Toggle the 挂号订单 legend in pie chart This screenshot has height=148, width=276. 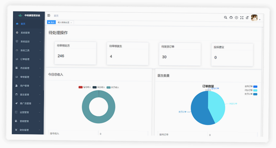(x=251, y=86)
